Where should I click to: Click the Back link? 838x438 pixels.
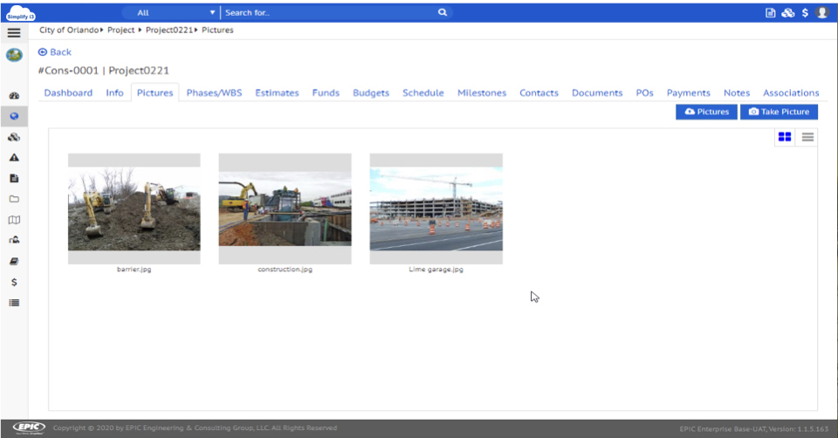(55, 52)
